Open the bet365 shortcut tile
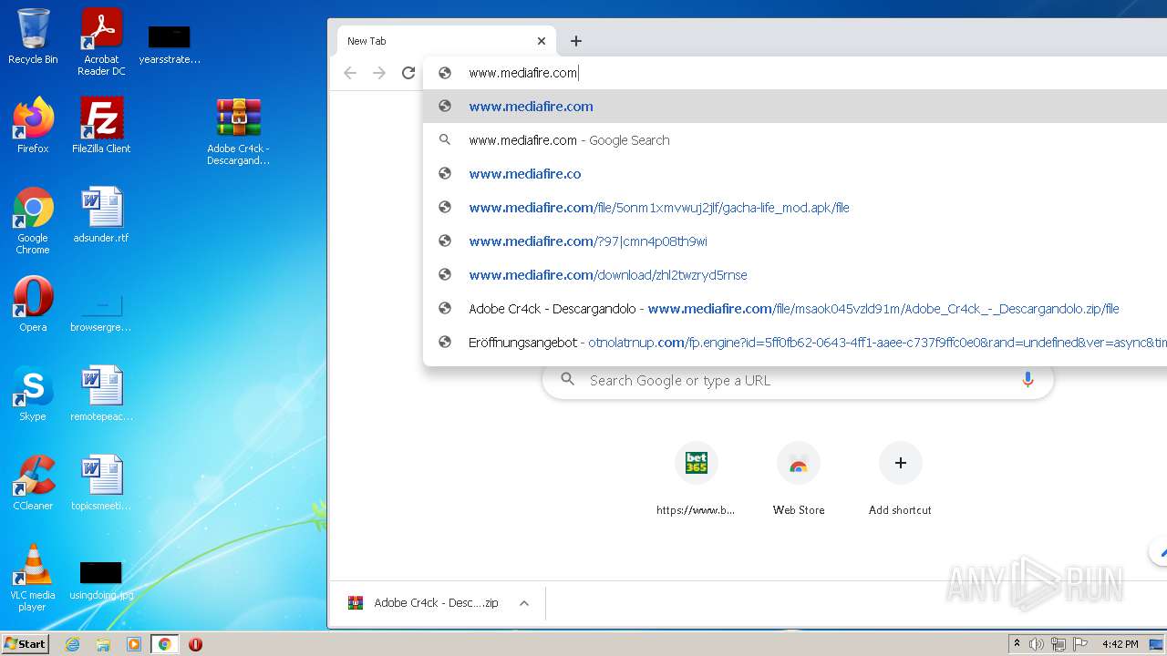Image resolution: width=1167 pixels, height=656 pixels. pyautogui.click(x=696, y=480)
